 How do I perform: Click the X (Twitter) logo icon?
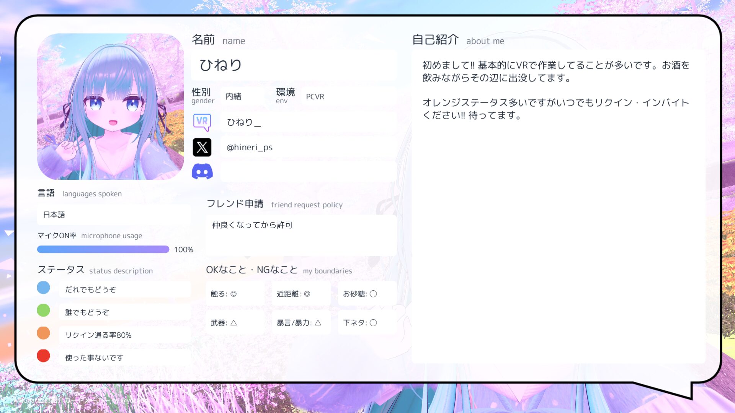point(202,147)
